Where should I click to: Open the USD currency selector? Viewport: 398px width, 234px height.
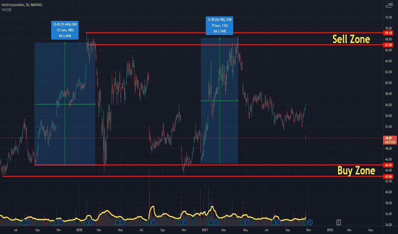[x=390, y=4]
